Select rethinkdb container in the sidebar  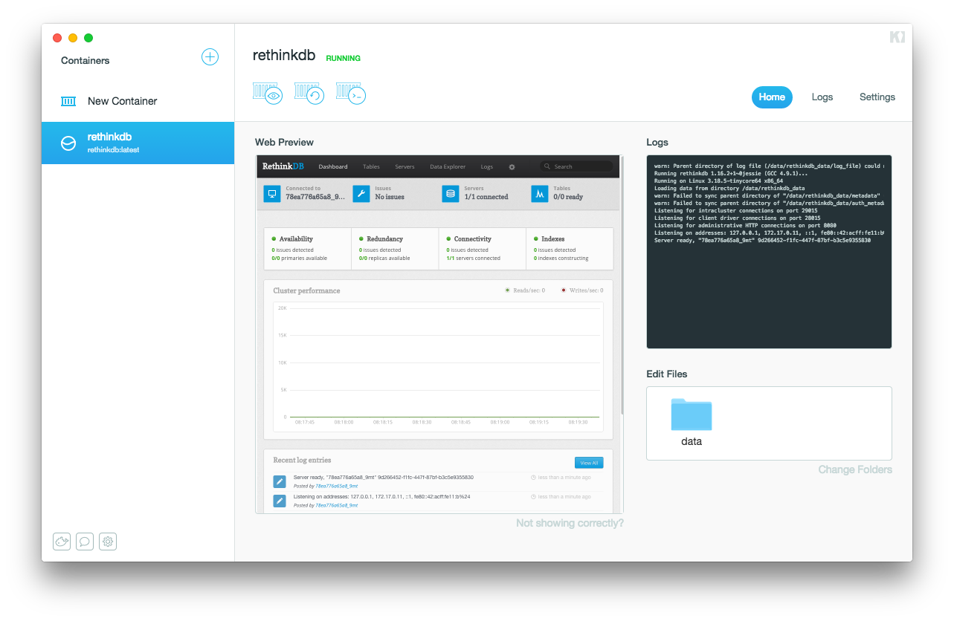coord(138,143)
